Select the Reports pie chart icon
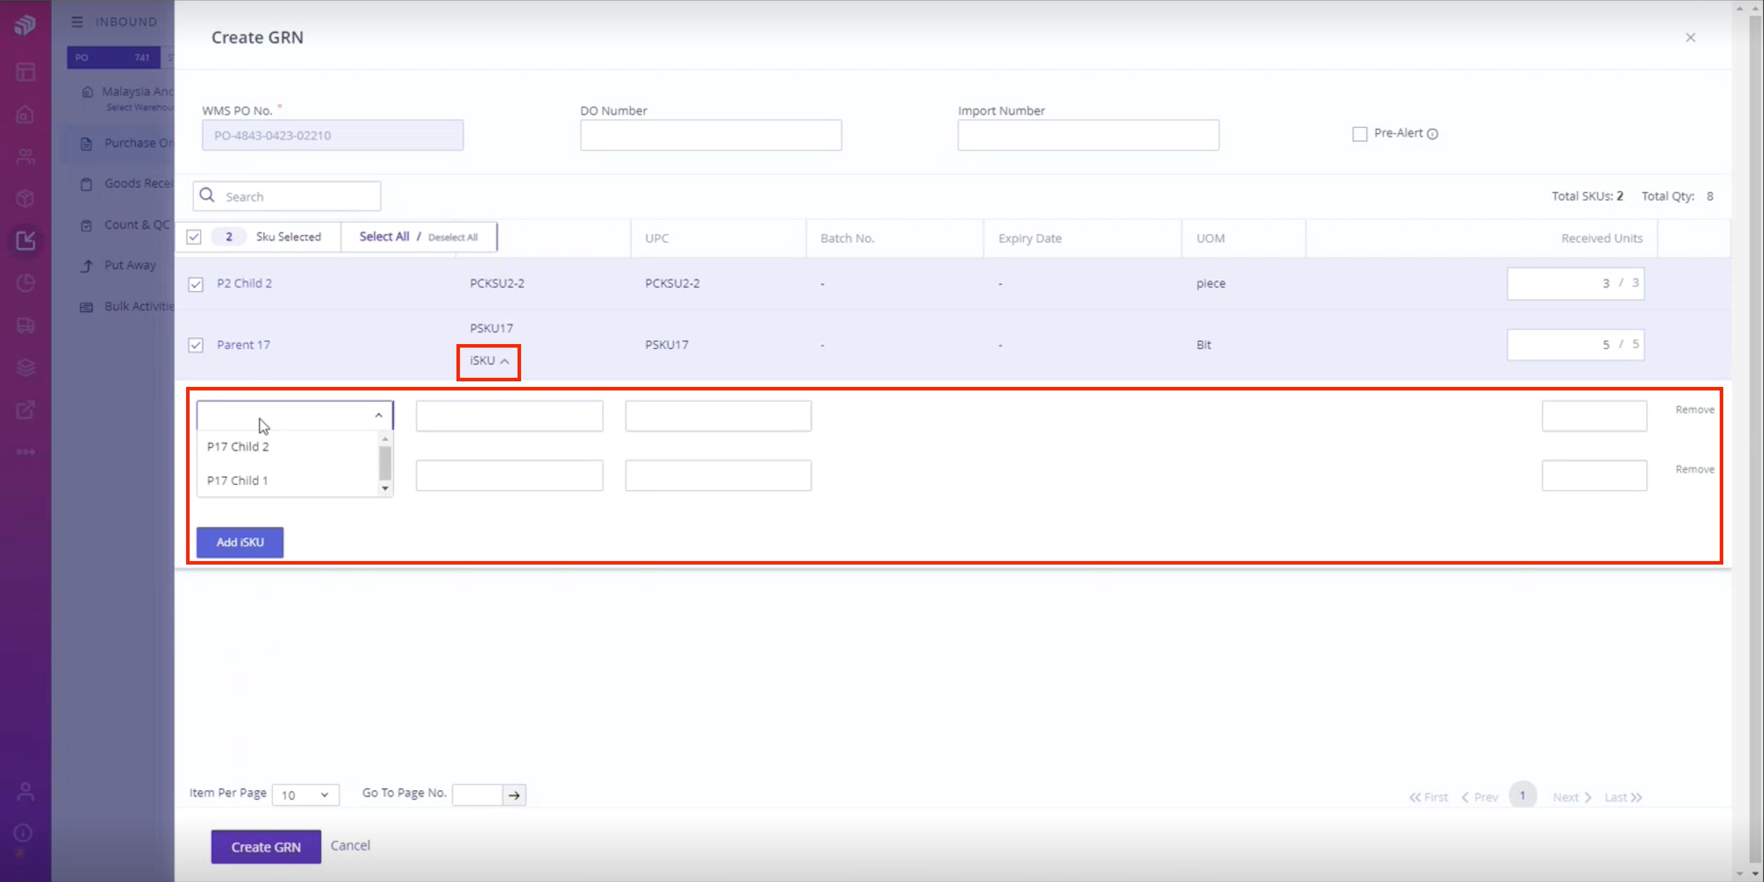 coord(25,283)
